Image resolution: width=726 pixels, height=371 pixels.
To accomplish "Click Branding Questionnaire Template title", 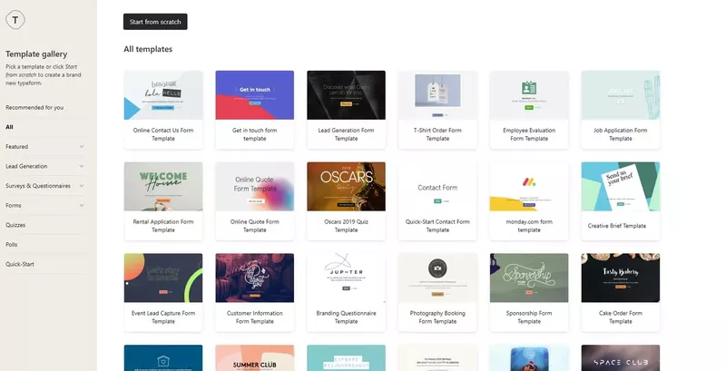I will pyautogui.click(x=346, y=317).
